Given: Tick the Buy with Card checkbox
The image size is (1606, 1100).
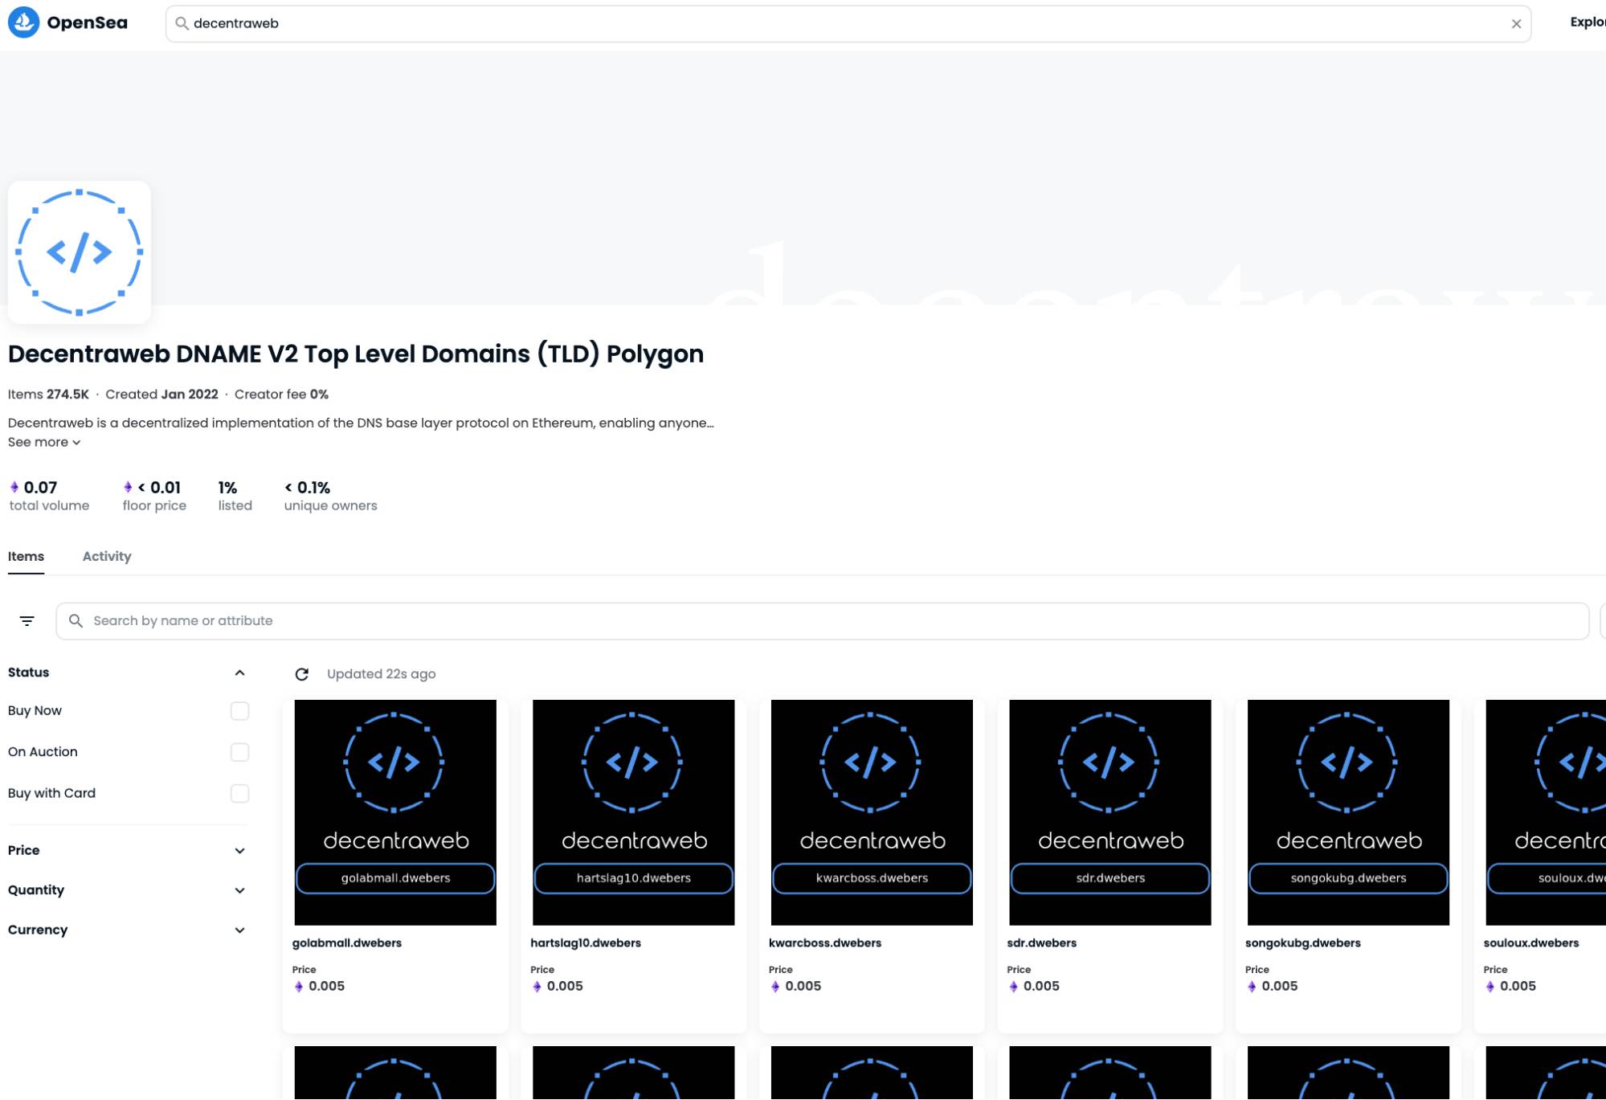Looking at the screenshot, I should (x=239, y=794).
